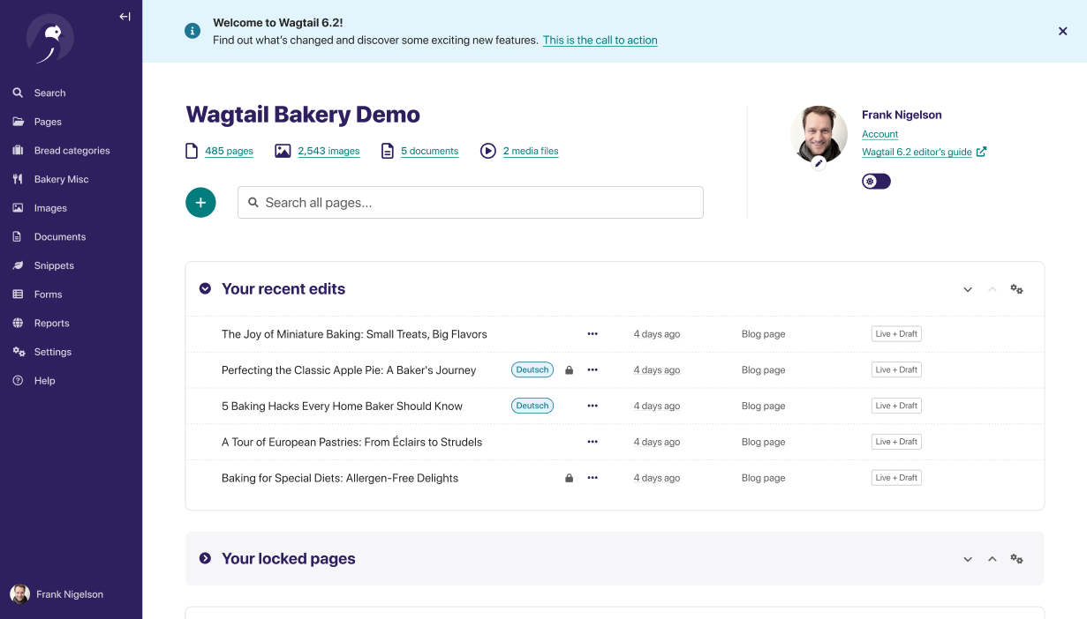The height and width of the screenshot is (619, 1087).
Task: Move 'Your recent edits' panel up
Action: [992, 289]
